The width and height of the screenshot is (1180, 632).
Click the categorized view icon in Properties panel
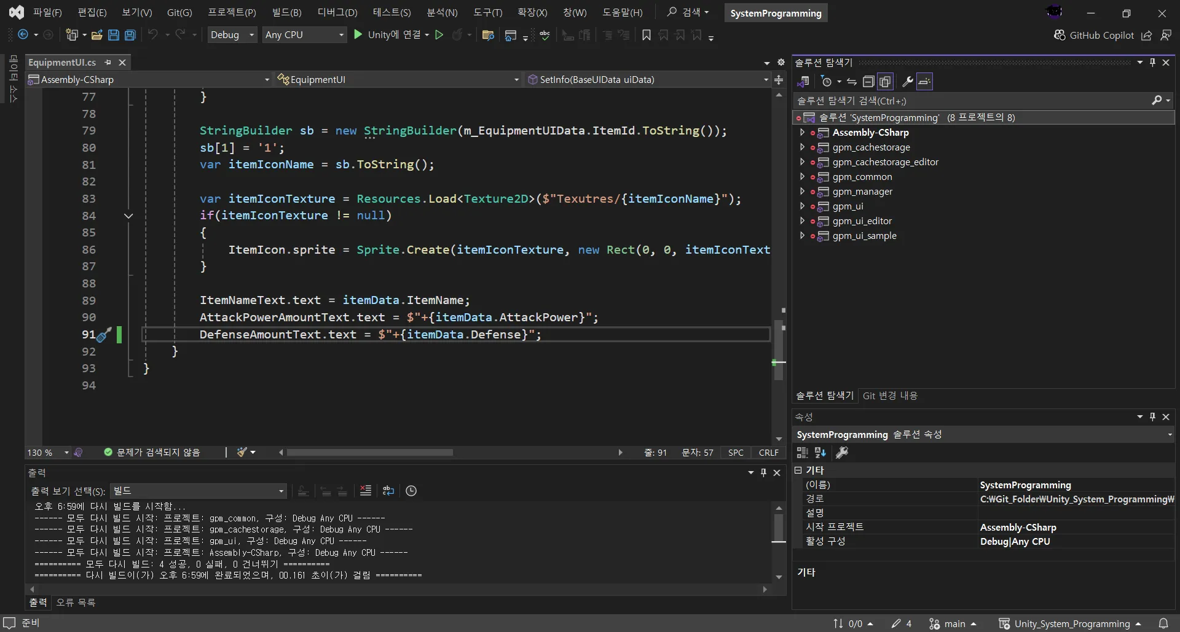(803, 453)
